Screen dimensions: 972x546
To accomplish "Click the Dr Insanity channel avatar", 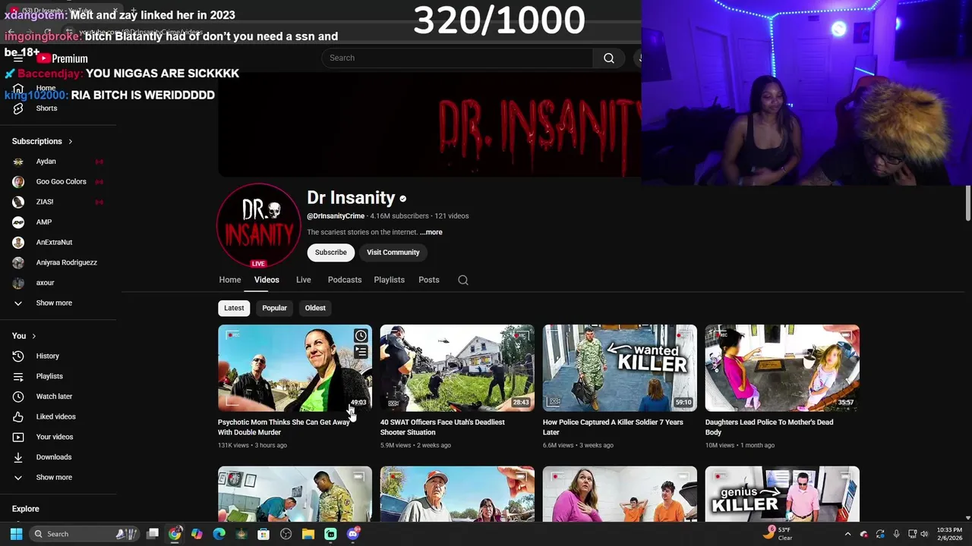I will [x=258, y=224].
